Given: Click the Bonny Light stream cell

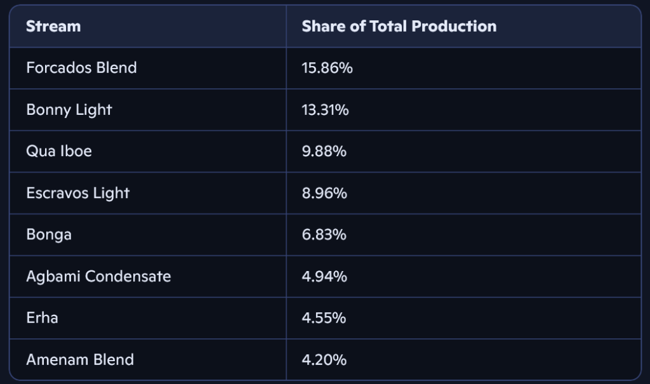Looking at the screenshot, I should point(69,110).
